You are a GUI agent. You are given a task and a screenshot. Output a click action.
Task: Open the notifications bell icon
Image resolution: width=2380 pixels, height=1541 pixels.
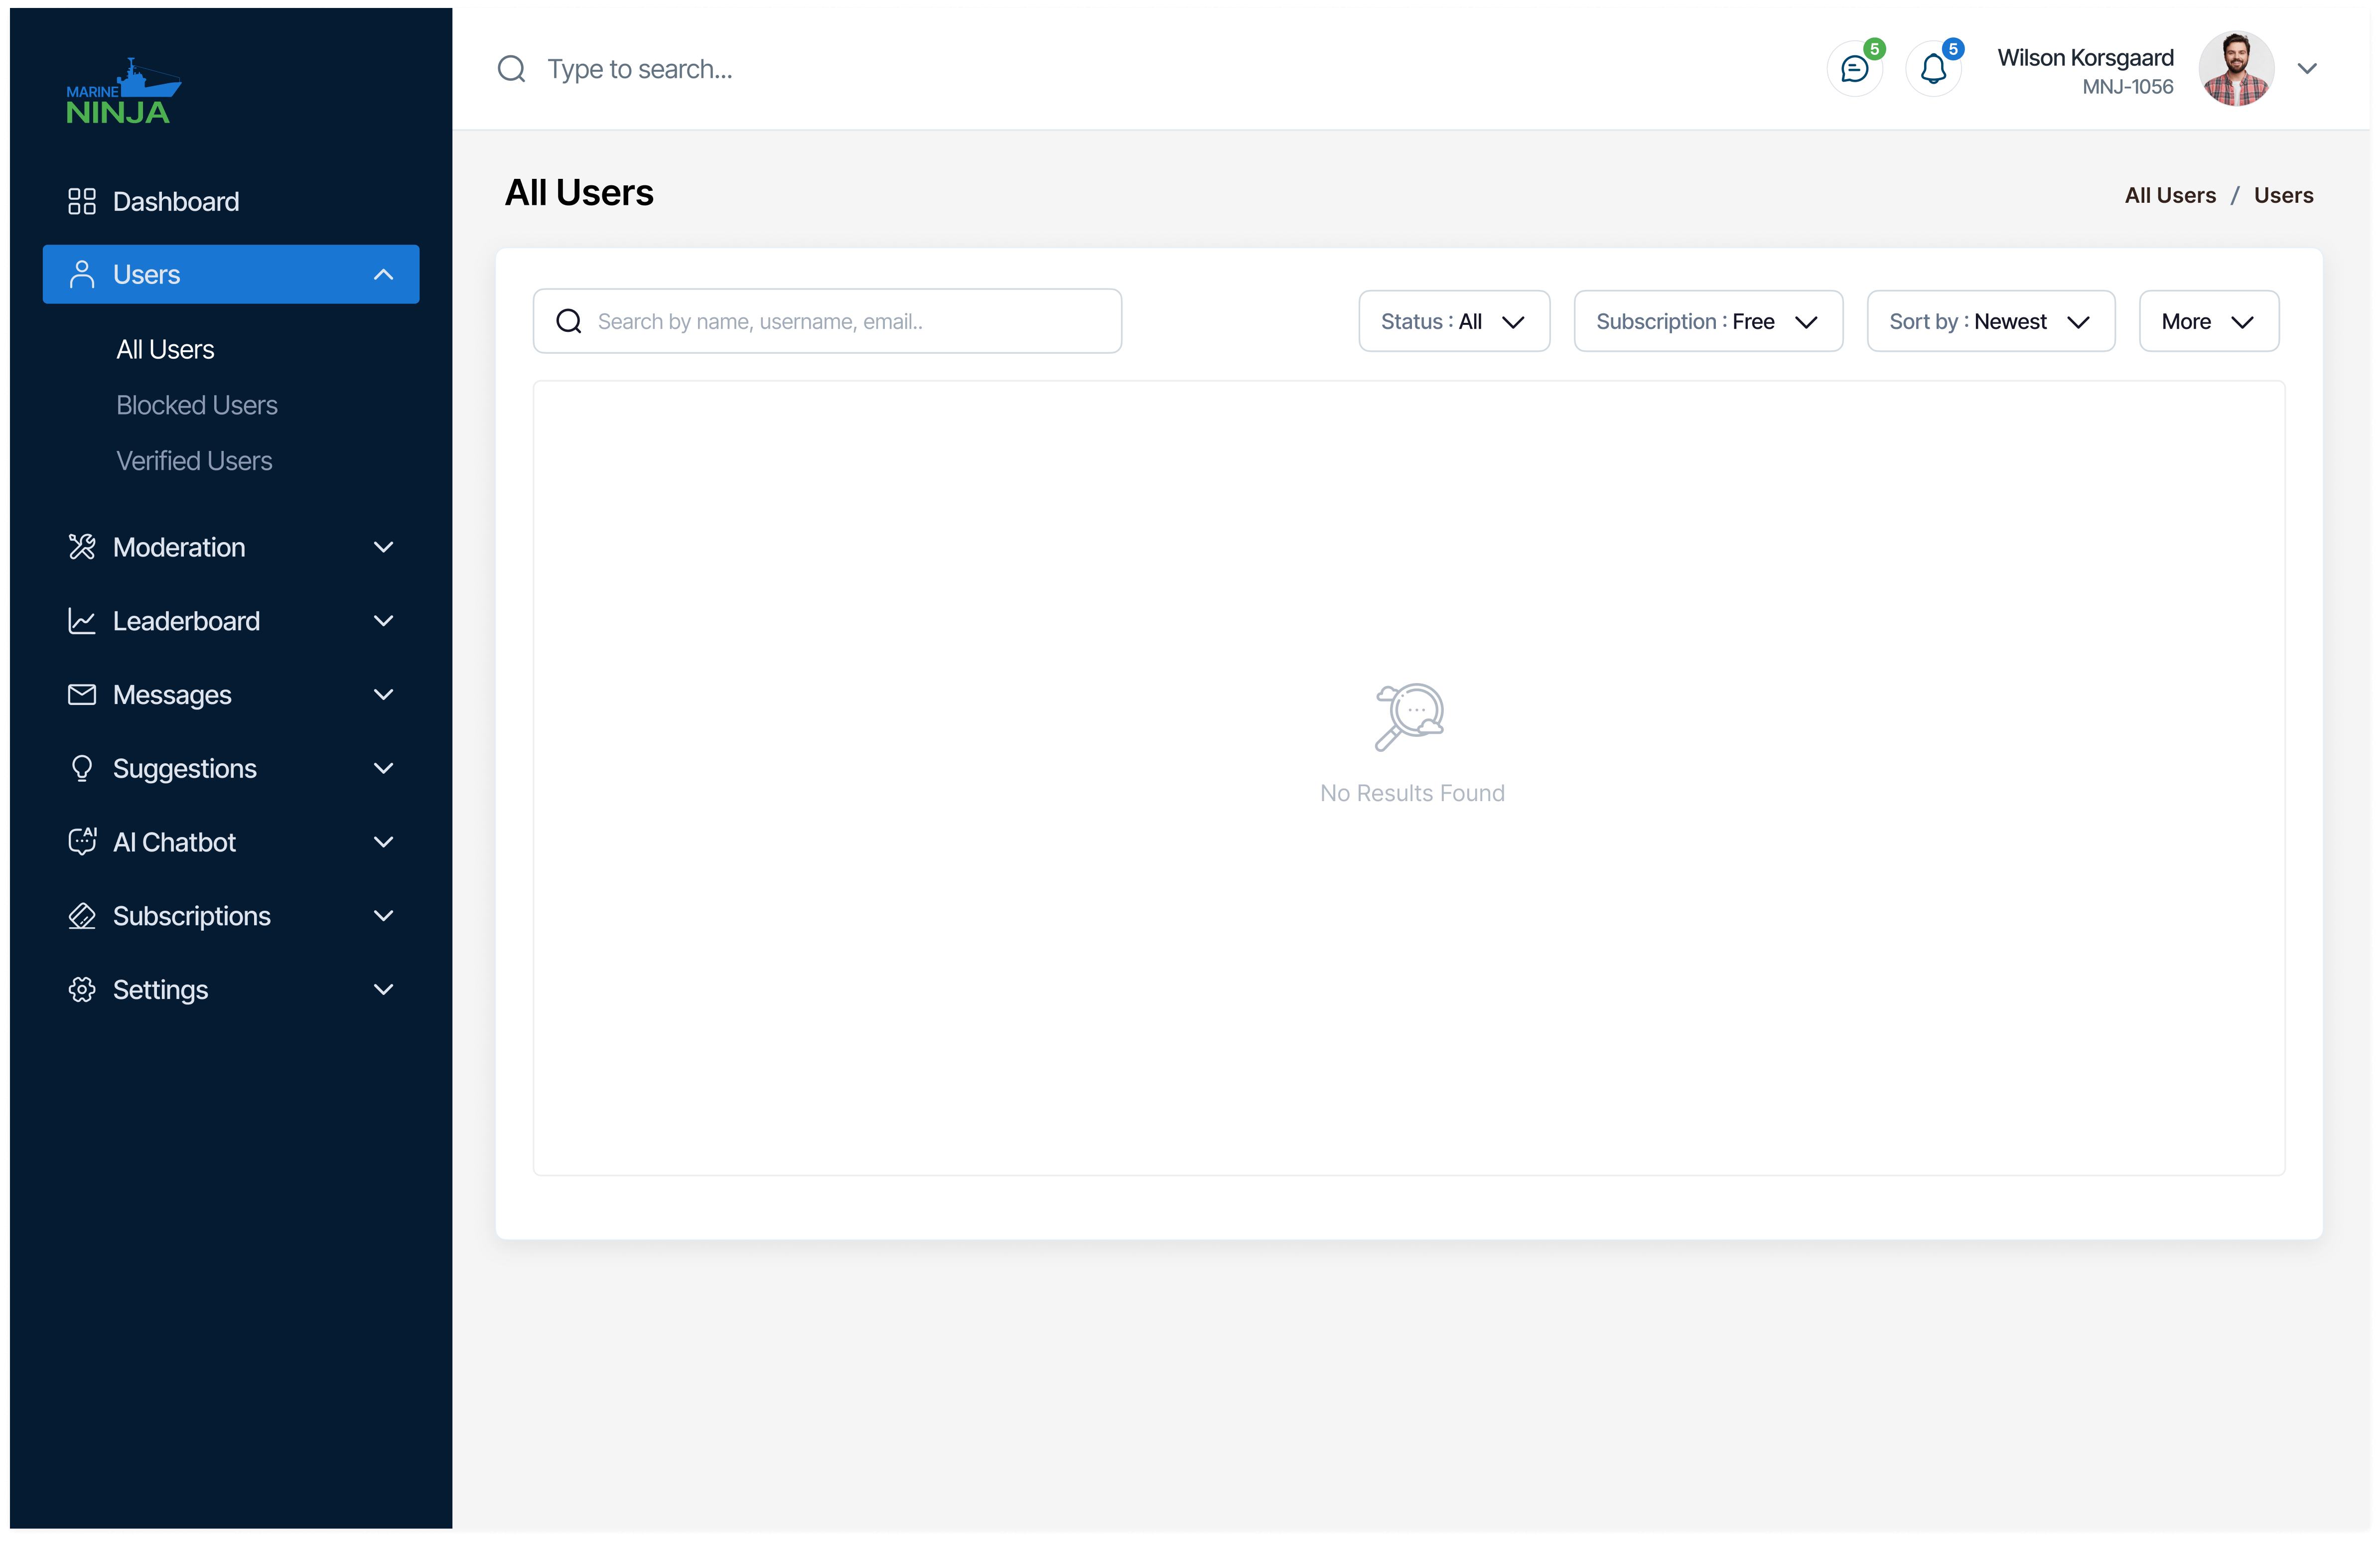click(1933, 69)
